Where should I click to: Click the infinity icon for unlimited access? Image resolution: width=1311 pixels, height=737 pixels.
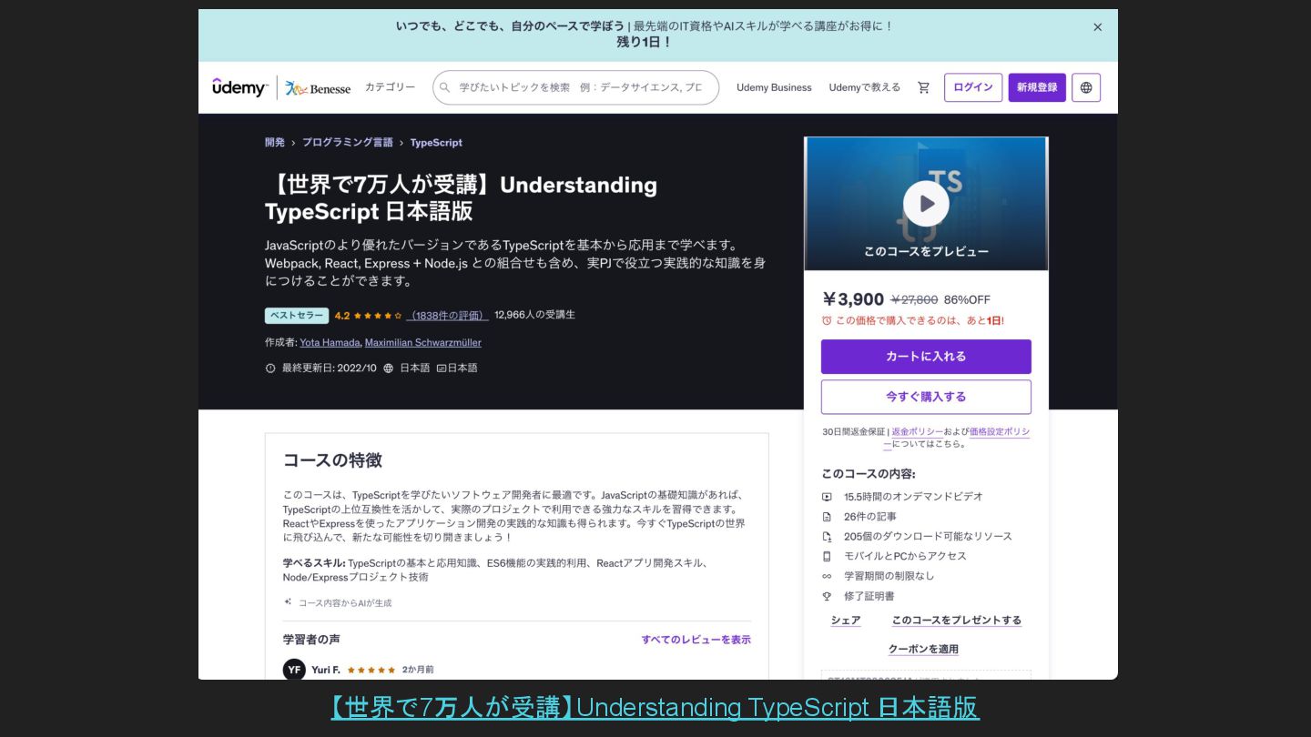pyautogui.click(x=827, y=576)
